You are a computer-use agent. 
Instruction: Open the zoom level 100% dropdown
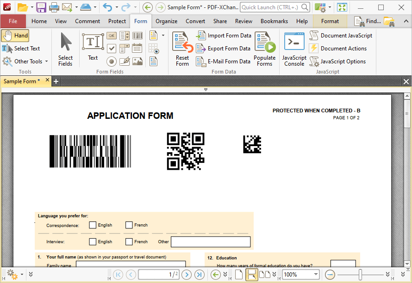point(316,275)
